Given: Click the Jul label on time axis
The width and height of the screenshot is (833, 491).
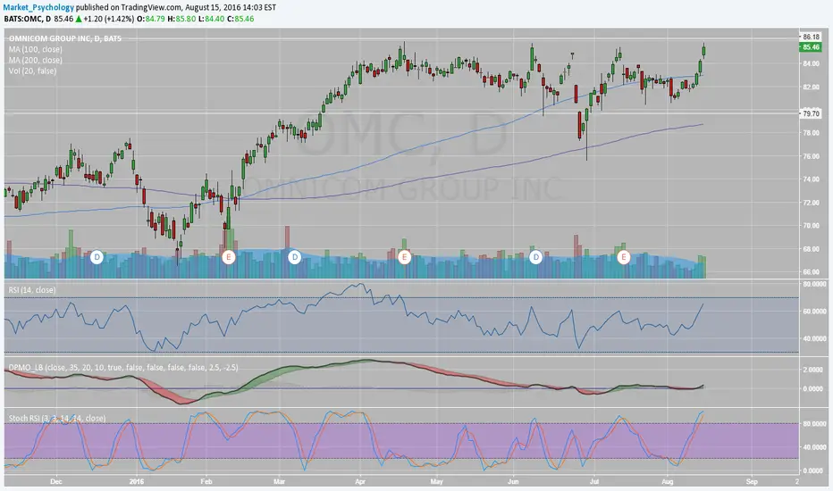Looking at the screenshot, I should click(594, 482).
